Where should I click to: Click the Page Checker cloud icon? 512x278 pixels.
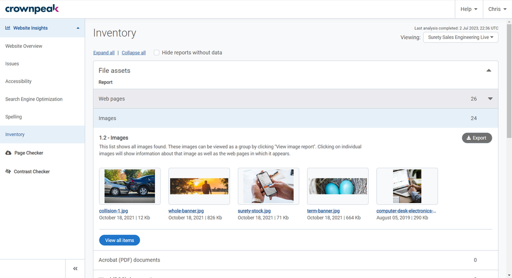click(x=9, y=153)
